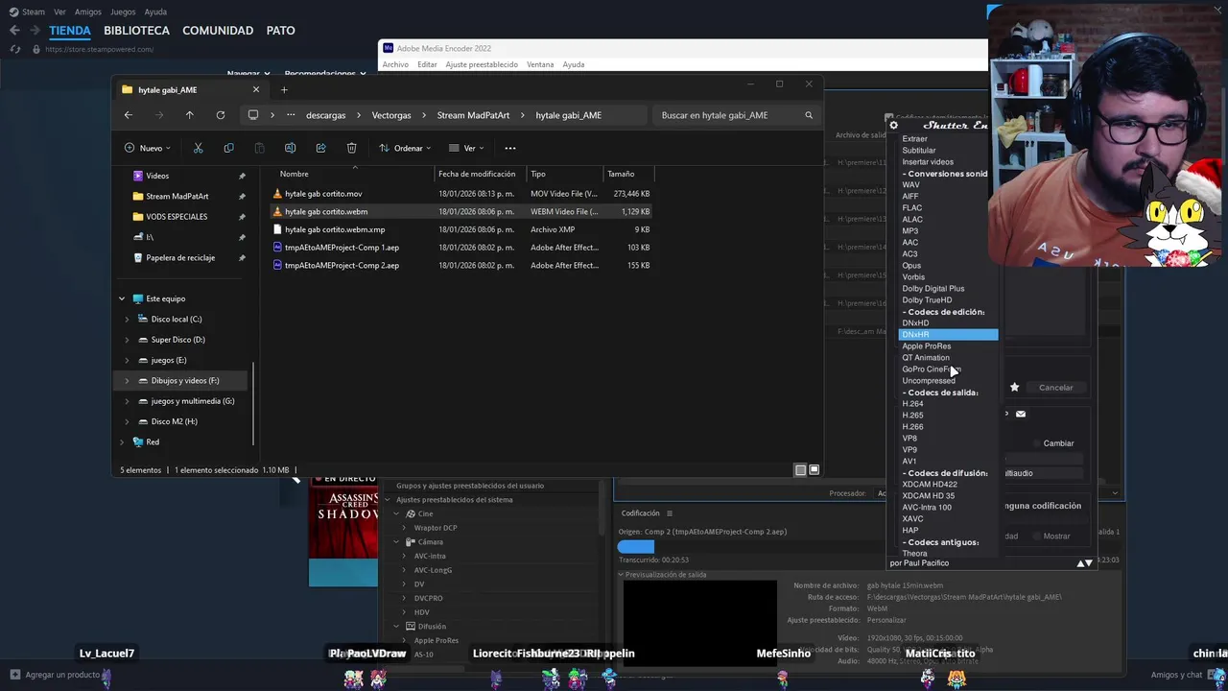Open a new Explorer tab with plus icon
This screenshot has width=1228, height=691.
[x=284, y=90]
